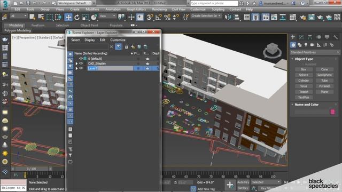Click the Use Pivot Point Center icon
The height and width of the screenshot is (192, 342).
[121, 17]
